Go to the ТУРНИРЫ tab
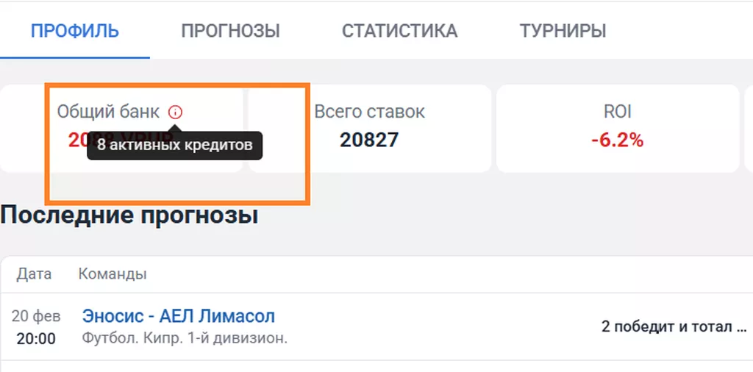The width and height of the screenshot is (753, 372). [563, 31]
